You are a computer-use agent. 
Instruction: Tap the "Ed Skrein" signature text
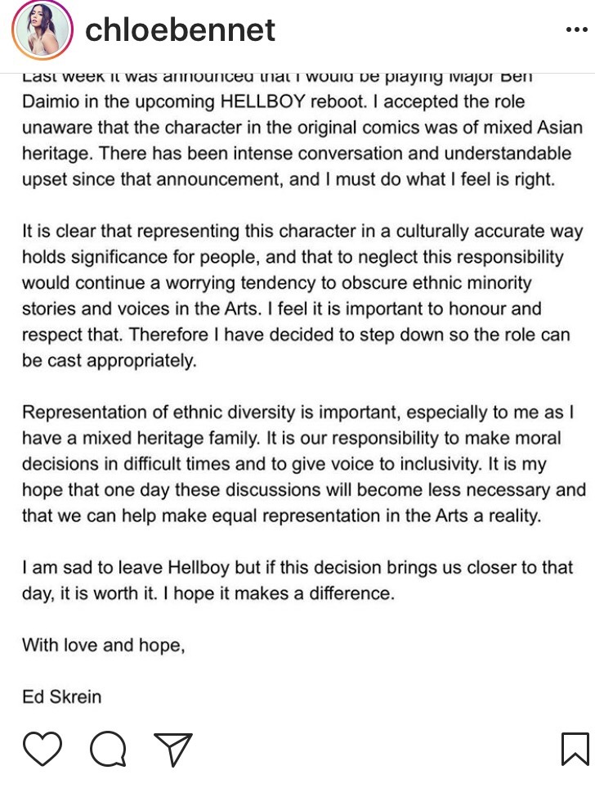(x=61, y=697)
